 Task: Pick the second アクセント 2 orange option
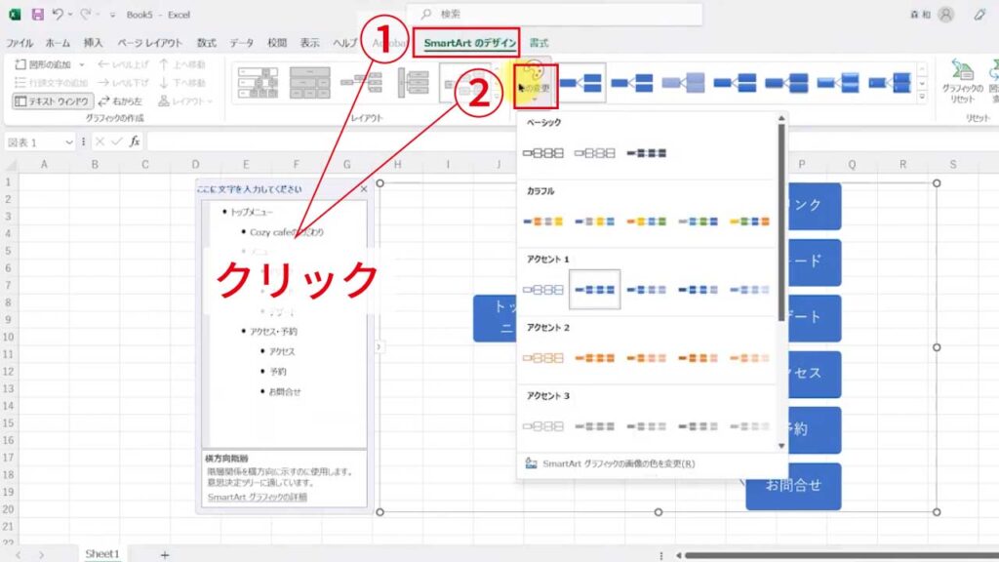coord(594,358)
